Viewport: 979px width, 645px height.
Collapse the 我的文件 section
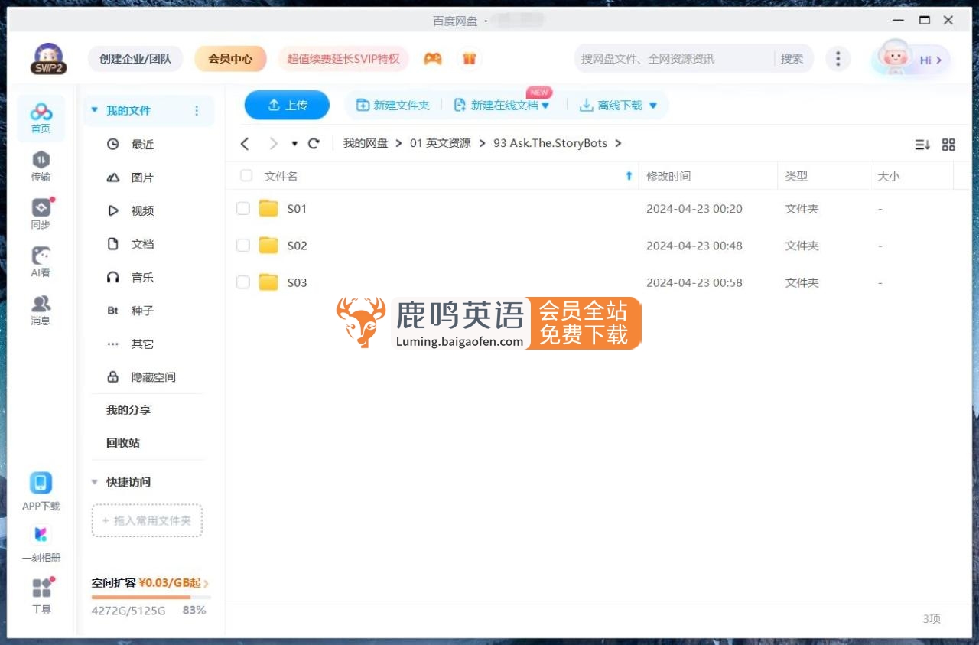[95, 110]
